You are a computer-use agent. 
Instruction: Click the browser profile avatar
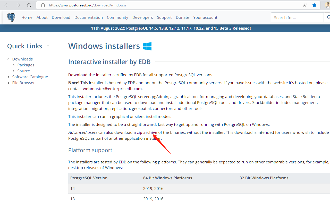click(x=327, y=5)
